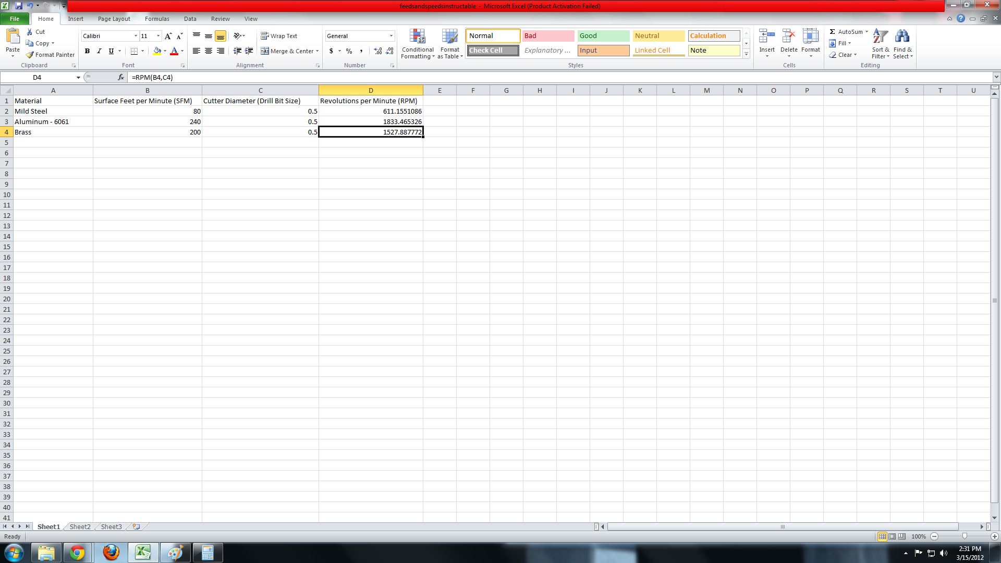Viewport: 1001px width, 563px height.
Task: Switch to Page Layout view in status bar
Action: 892,536
